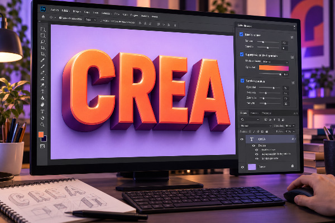This screenshot has height=223, width=335.
Task: Switch to the Trazados tab
Action: tap(266, 113)
